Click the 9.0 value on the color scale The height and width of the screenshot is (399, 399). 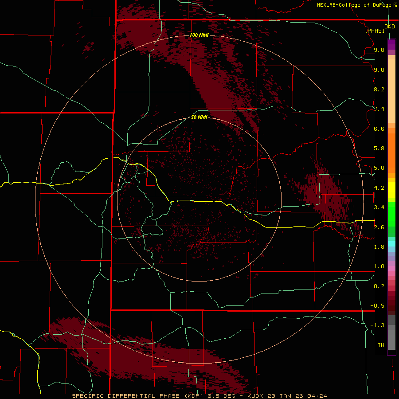point(379,70)
